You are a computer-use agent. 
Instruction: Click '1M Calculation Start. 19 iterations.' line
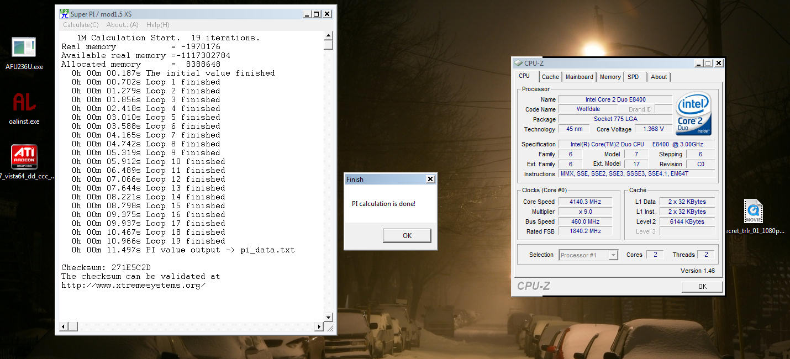click(168, 38)
